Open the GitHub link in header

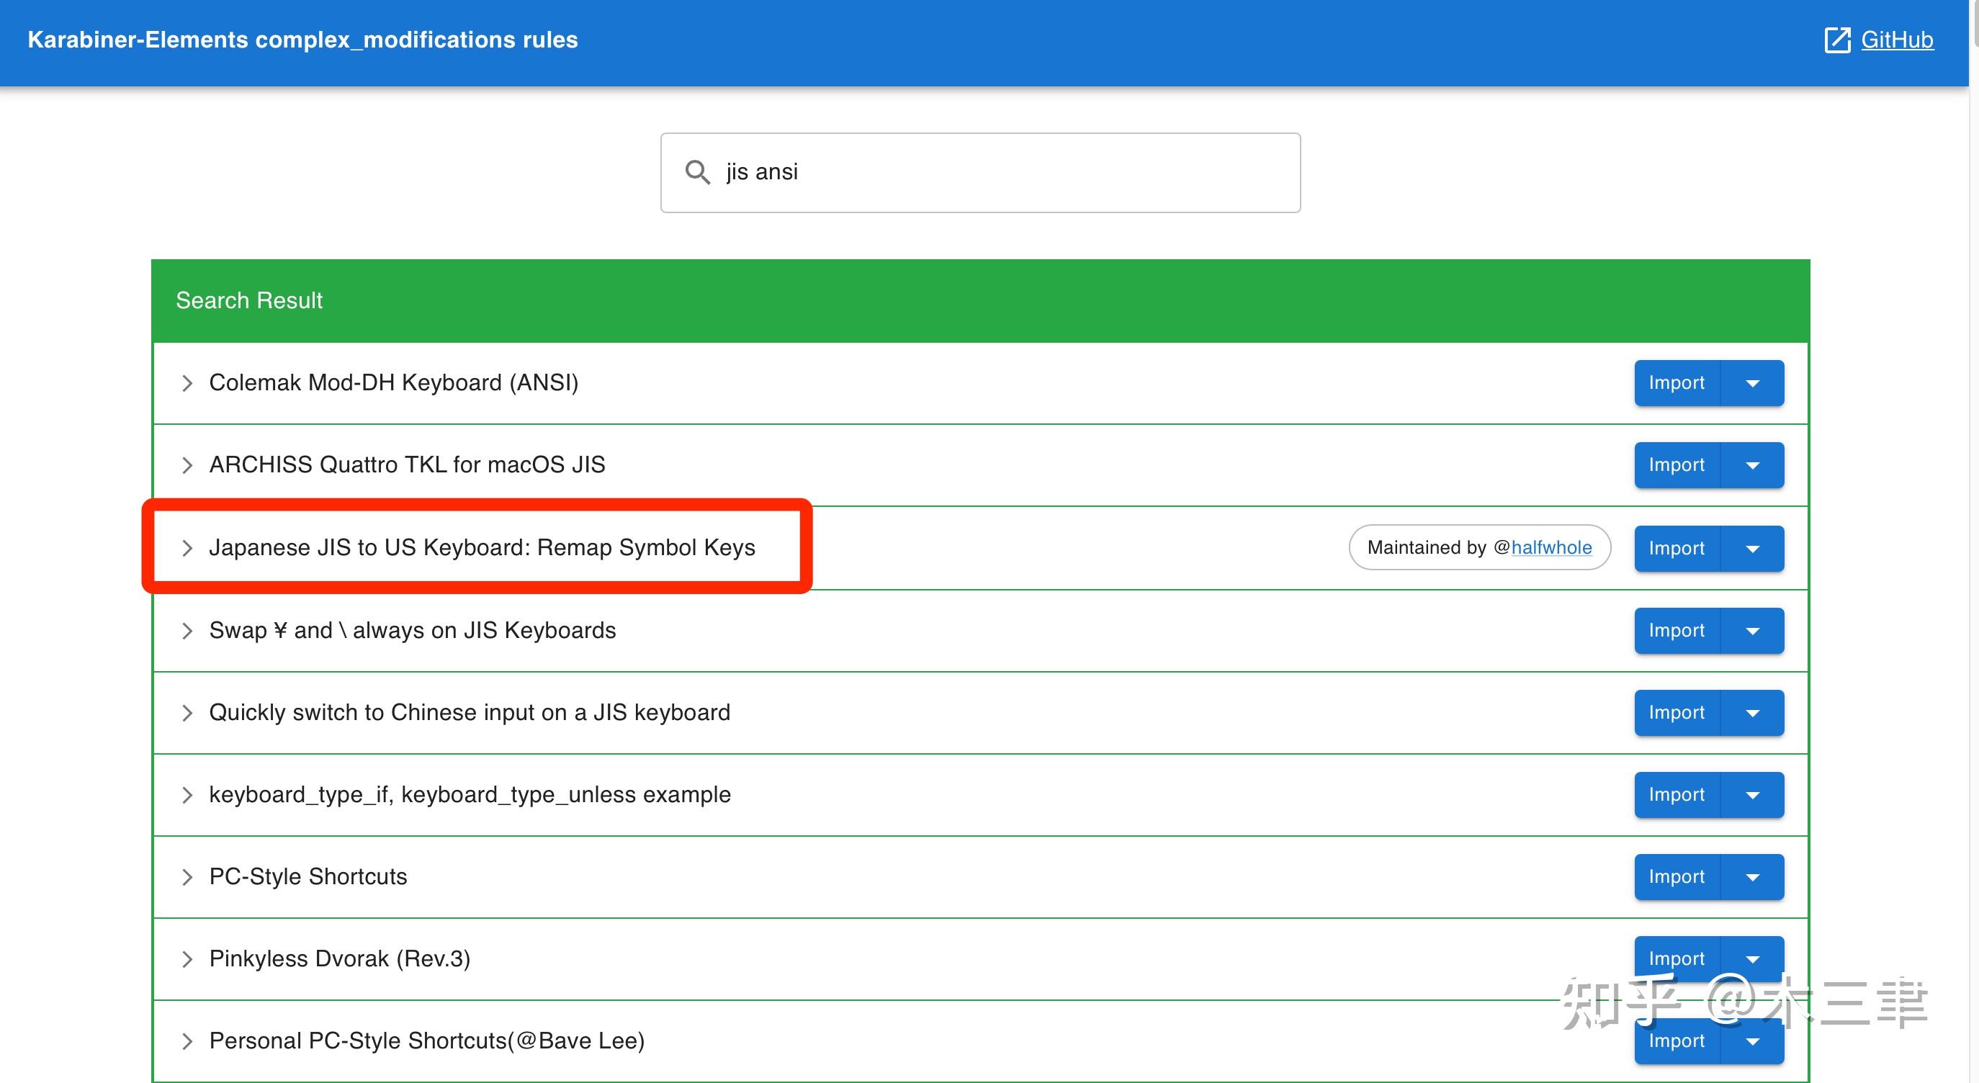tap(1896, 40)
